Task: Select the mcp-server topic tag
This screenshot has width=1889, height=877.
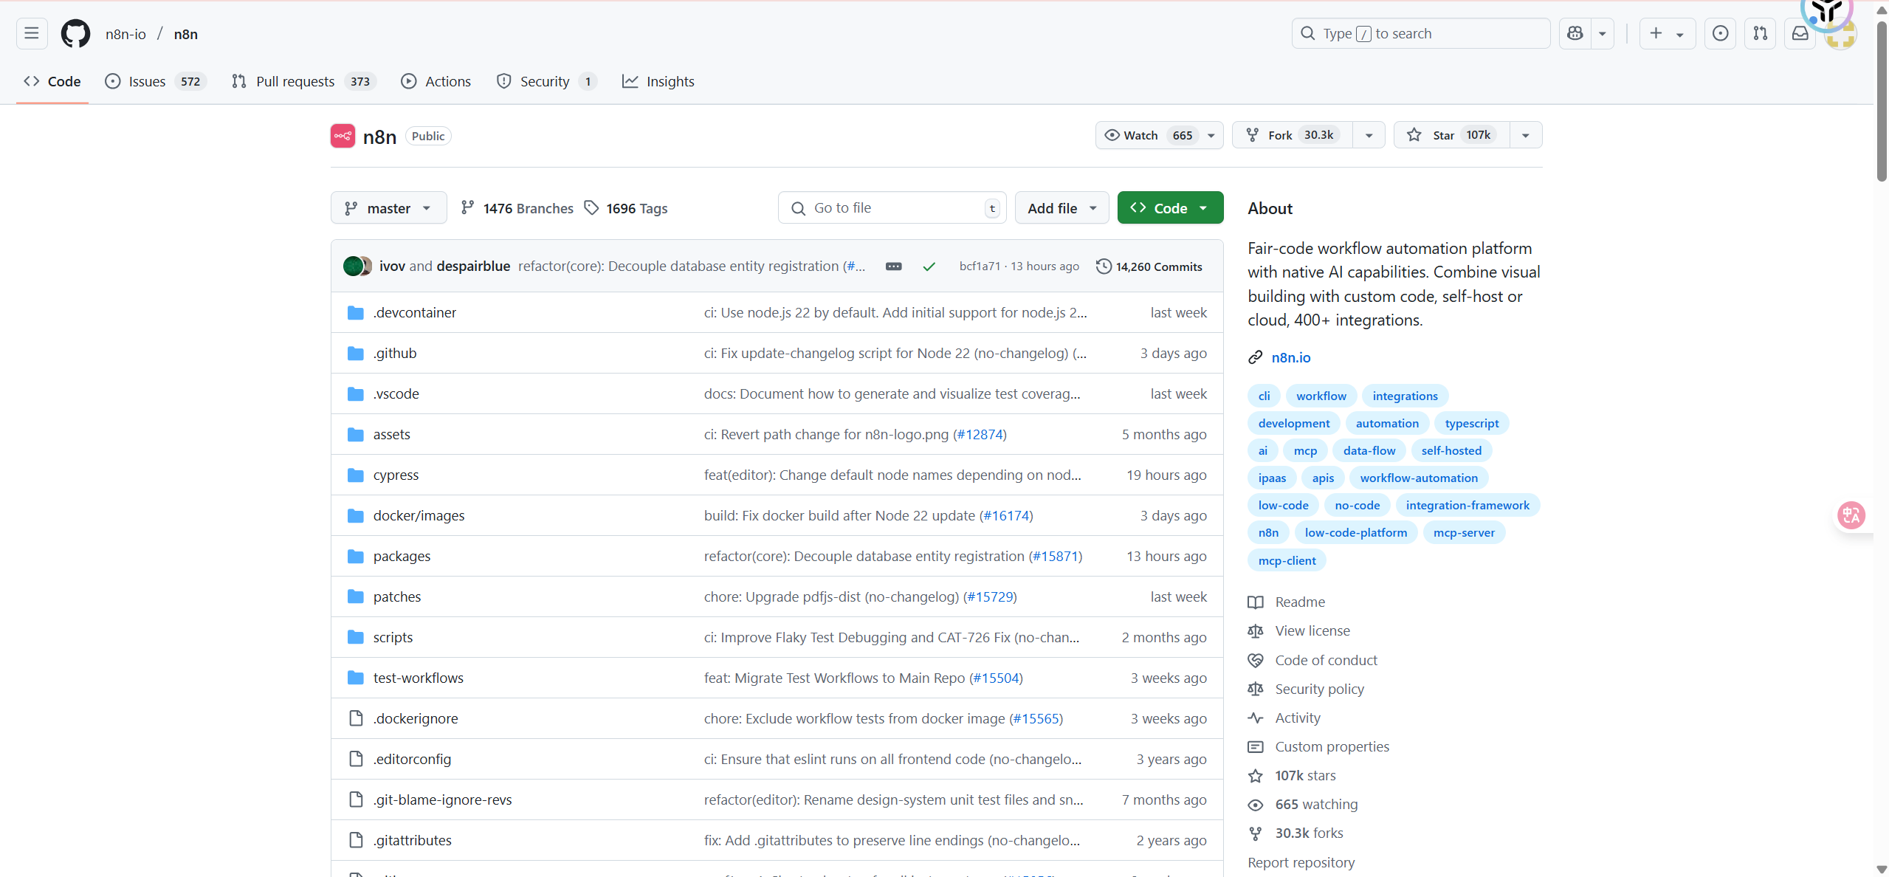Action: point(1464,532)
